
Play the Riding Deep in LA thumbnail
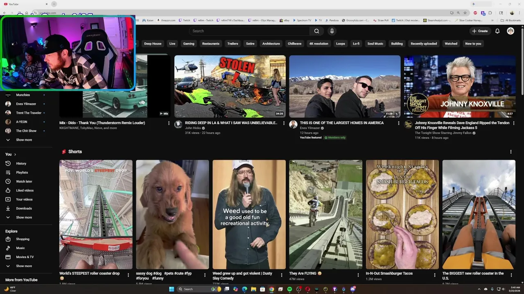tap(230, 87)
